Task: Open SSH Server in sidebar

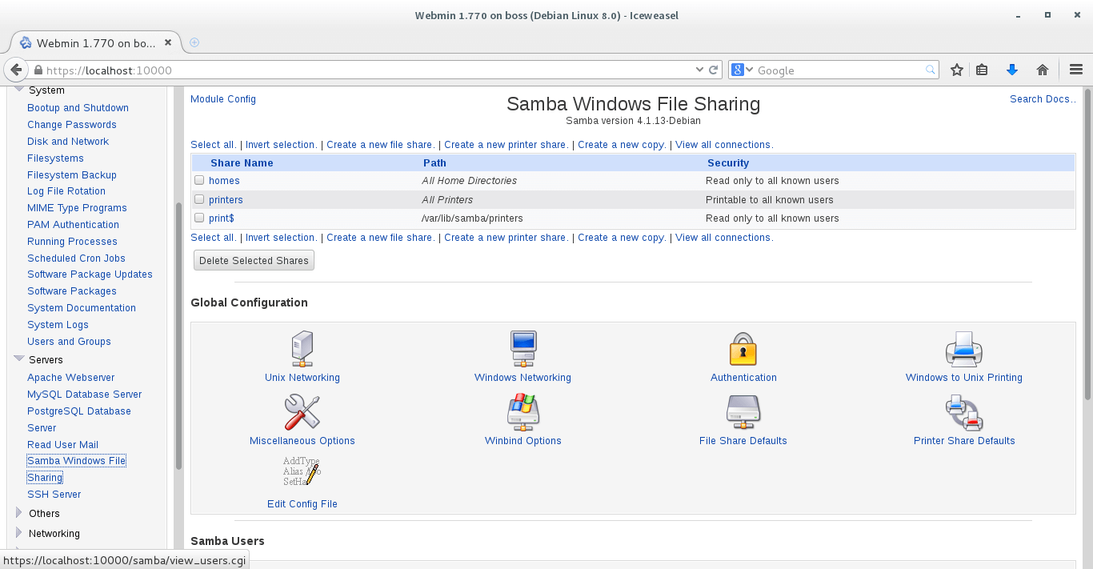Action: click(x=54, y=494)
